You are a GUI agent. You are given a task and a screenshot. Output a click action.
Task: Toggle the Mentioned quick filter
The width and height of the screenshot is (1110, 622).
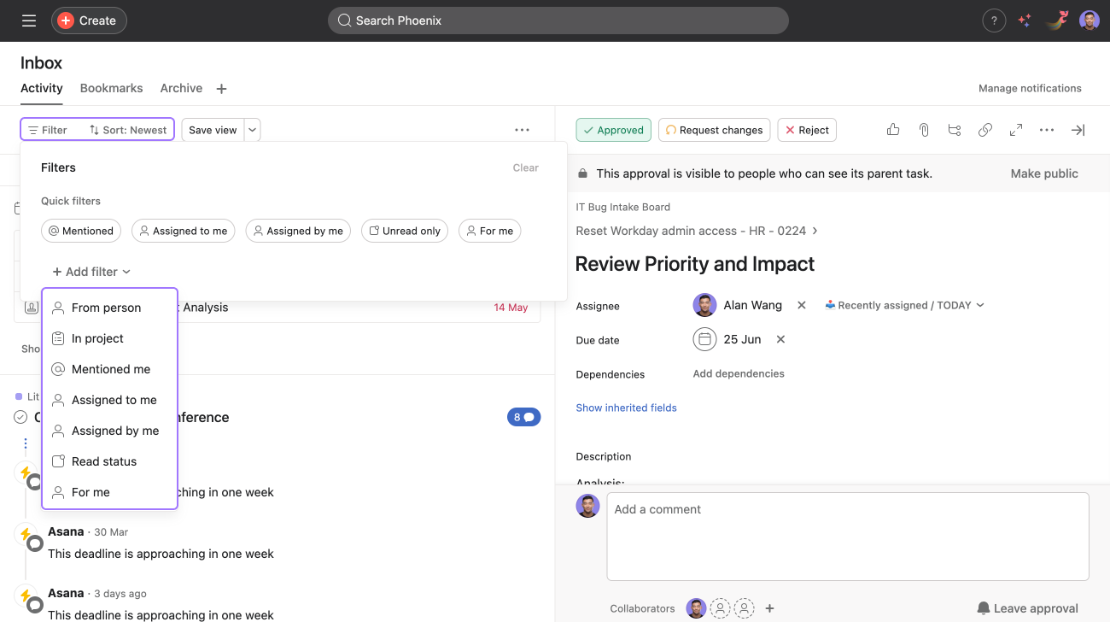(x=81, y=231)
